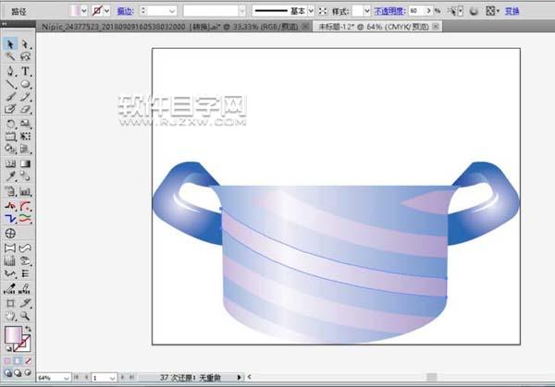
Task: Switch paint mode to Gradient
Action: pos(18,359)
